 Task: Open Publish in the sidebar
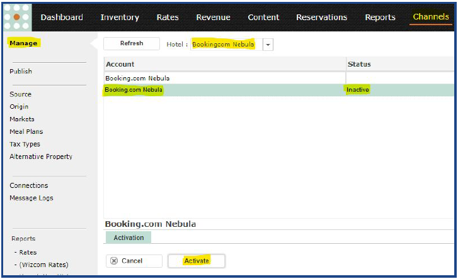(21, 72)
